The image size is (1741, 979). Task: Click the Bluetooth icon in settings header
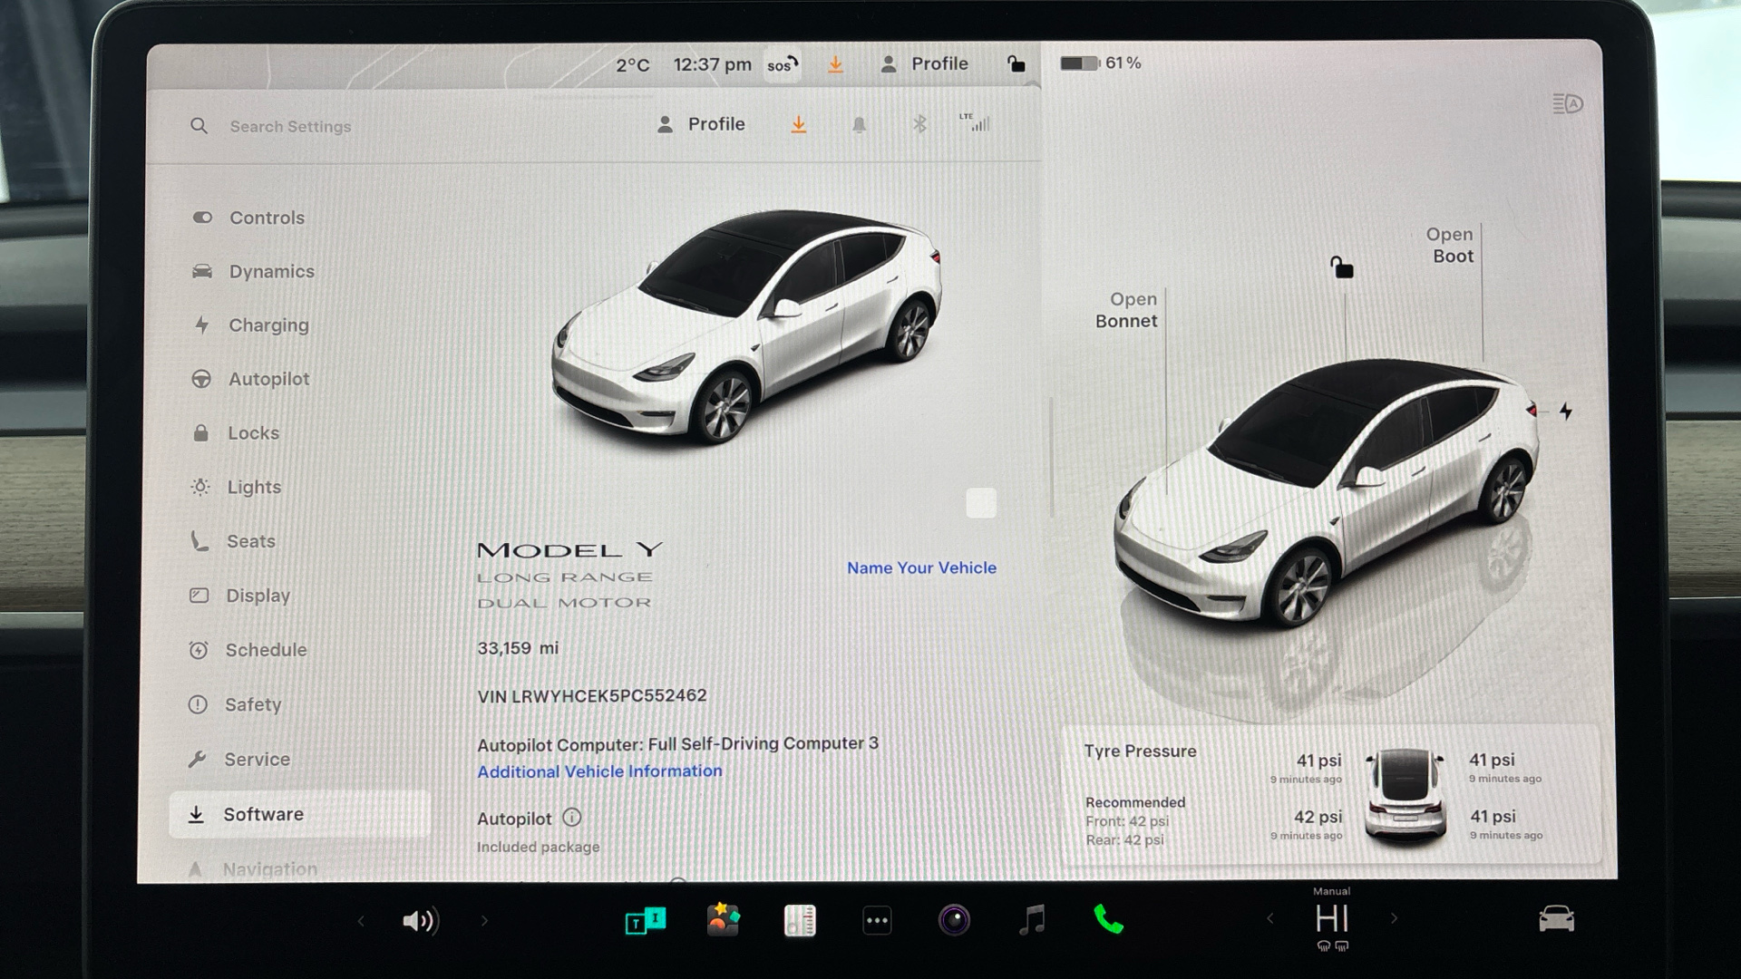[919, 124]
